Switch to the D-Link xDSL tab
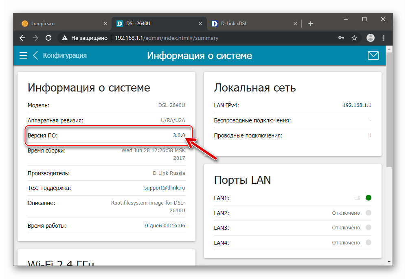 coord(254,24)
